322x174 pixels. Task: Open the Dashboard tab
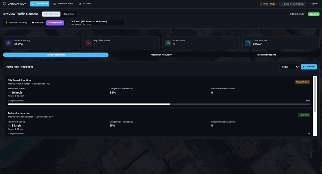[40, 4]
